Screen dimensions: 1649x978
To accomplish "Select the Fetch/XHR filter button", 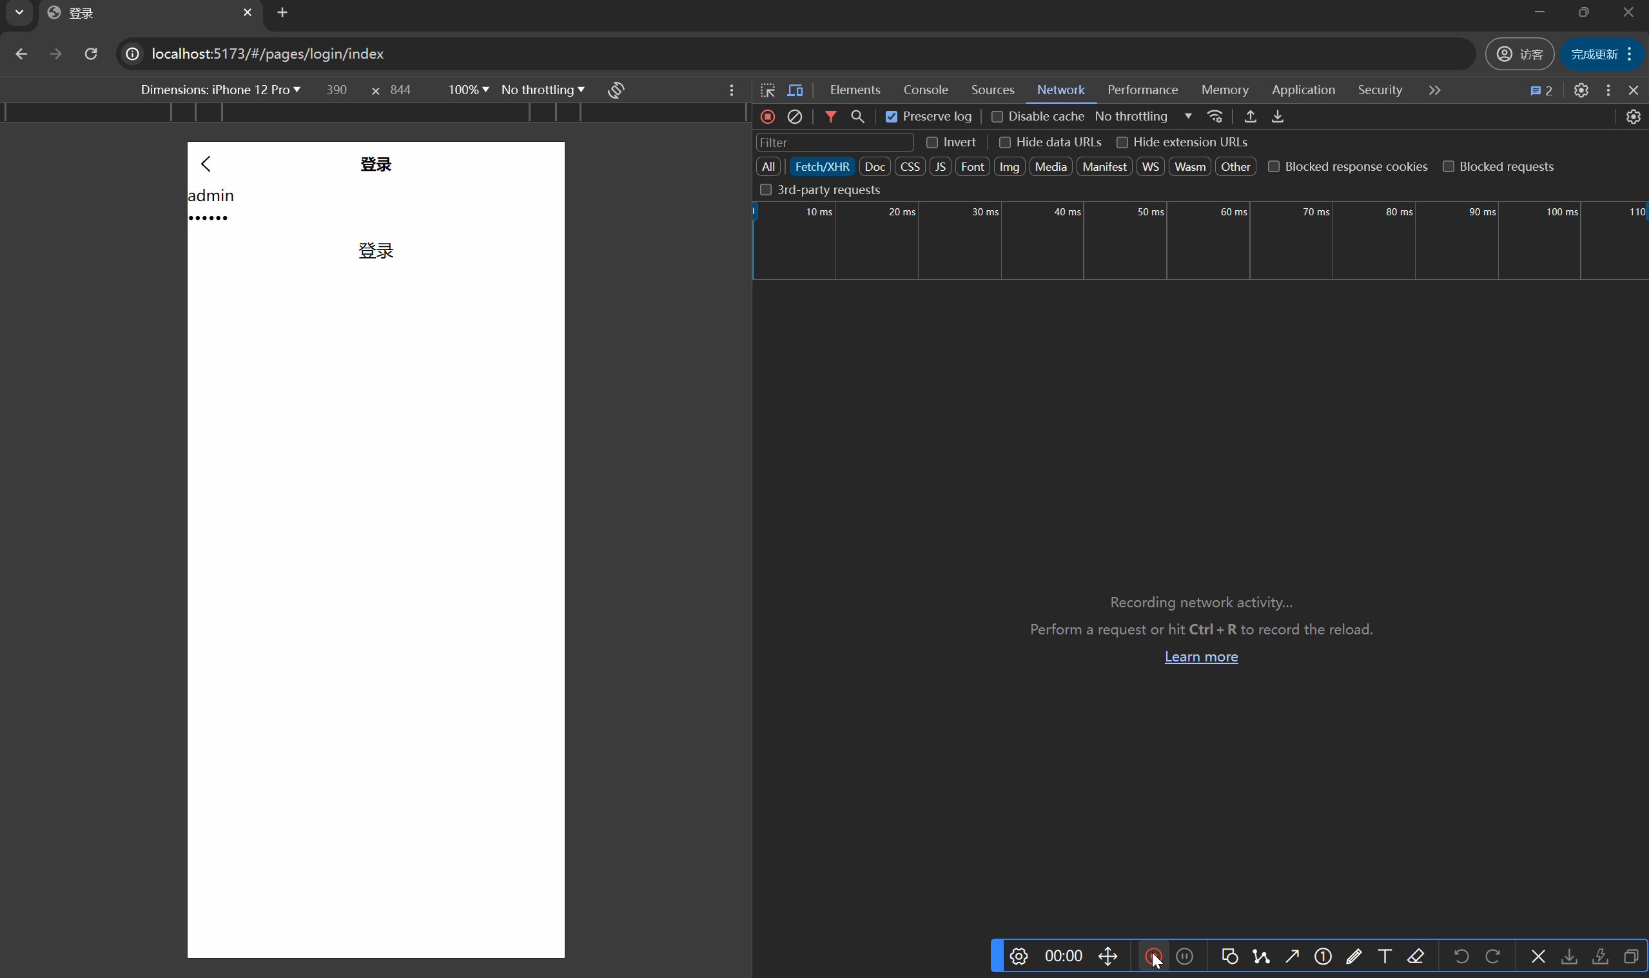I will (821, 165).
